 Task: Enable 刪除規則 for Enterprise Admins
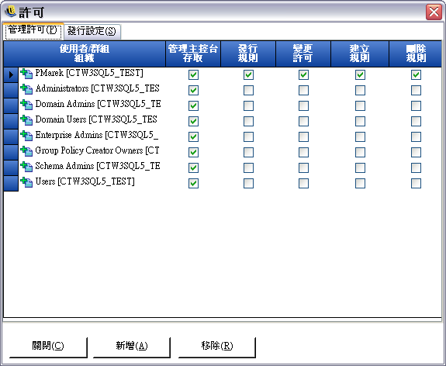click(416, 136)
